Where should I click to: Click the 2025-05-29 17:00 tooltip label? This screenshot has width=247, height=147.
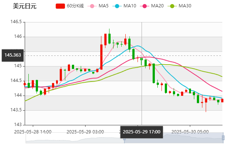tap(142, 132)
